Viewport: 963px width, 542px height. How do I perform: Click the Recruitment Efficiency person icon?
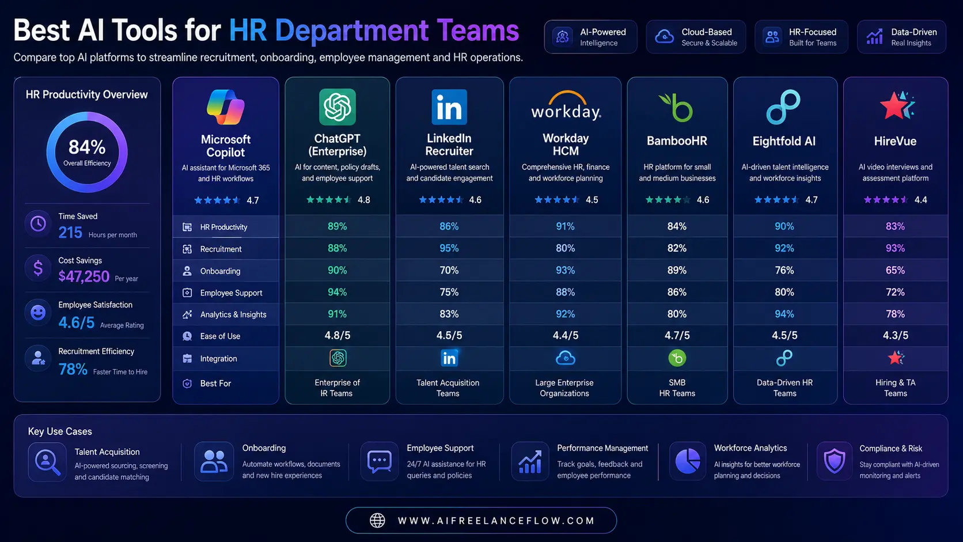(38, 359)
